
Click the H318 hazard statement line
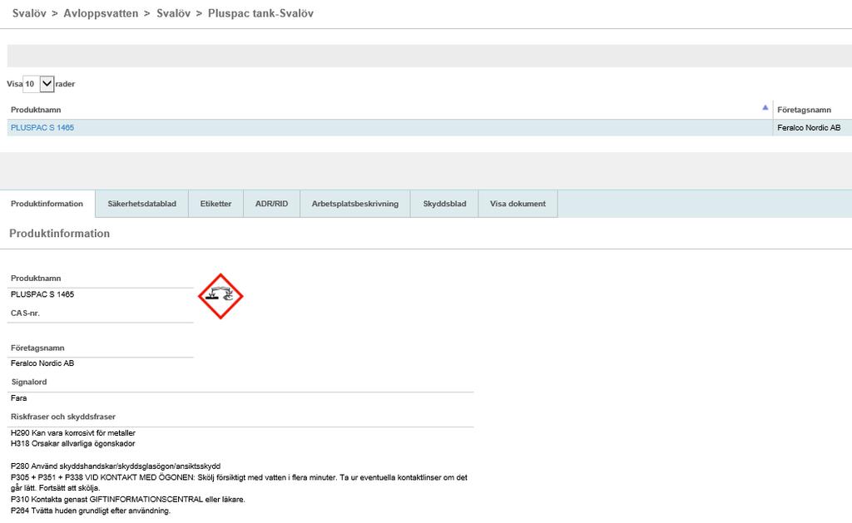point(73,443)
